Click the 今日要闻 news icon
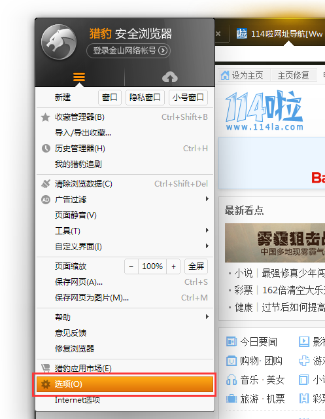Viewport: 325px width, 419px height. (231, 342)
